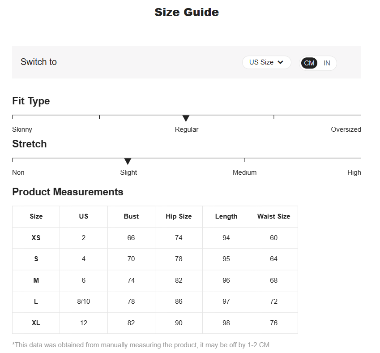Click the Fit Type Regular triangle marker
Screen dimensions: 380x353
pos(186,118)
